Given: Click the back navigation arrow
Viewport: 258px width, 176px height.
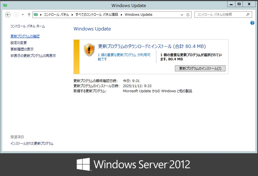Looking at the screenshot, I should coord(8,15).
